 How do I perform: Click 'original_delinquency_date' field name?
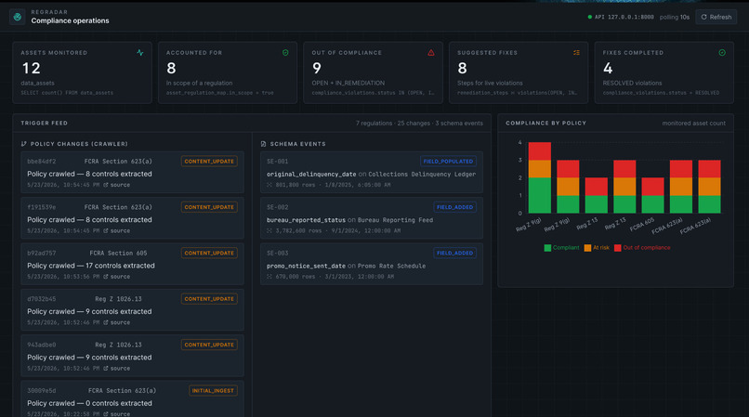click(311, 175)
